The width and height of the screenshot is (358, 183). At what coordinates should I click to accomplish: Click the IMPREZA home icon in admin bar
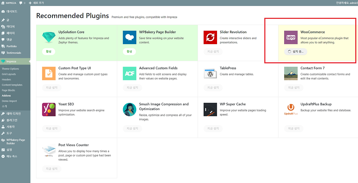pyautogui.click(x=3, y=3)
